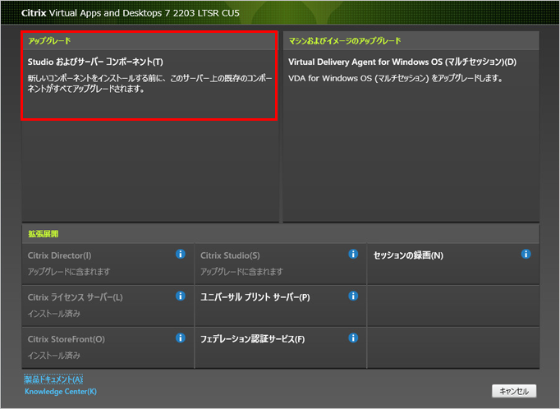Choose フェデレーション認証サービス(F) component

click(x=253, y=339)
